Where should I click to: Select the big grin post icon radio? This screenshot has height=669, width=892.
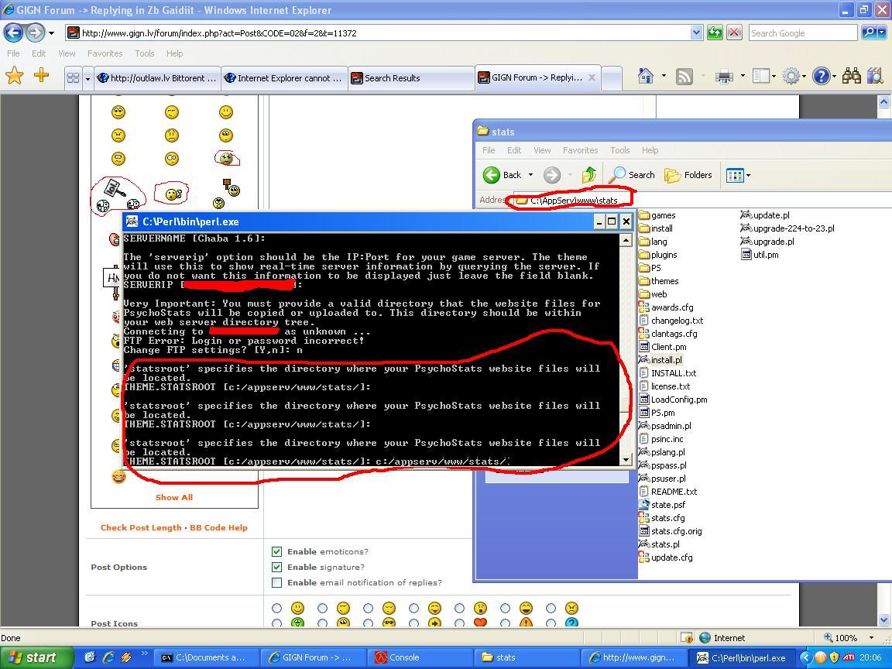tap(505, 608)
